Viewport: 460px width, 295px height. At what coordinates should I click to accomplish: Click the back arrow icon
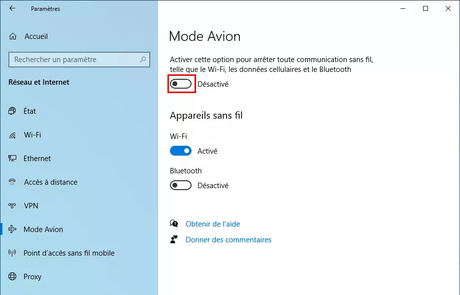(x=12, y=8)
